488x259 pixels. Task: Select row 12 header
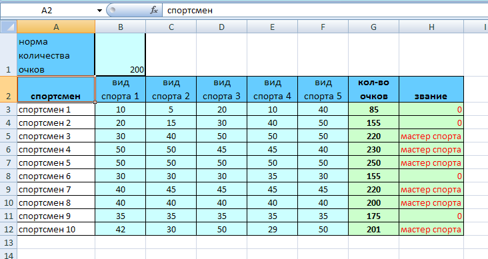coord(9,229)
